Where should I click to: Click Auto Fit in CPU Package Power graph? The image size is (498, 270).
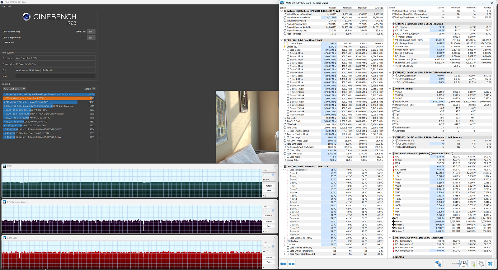point(269,222)
